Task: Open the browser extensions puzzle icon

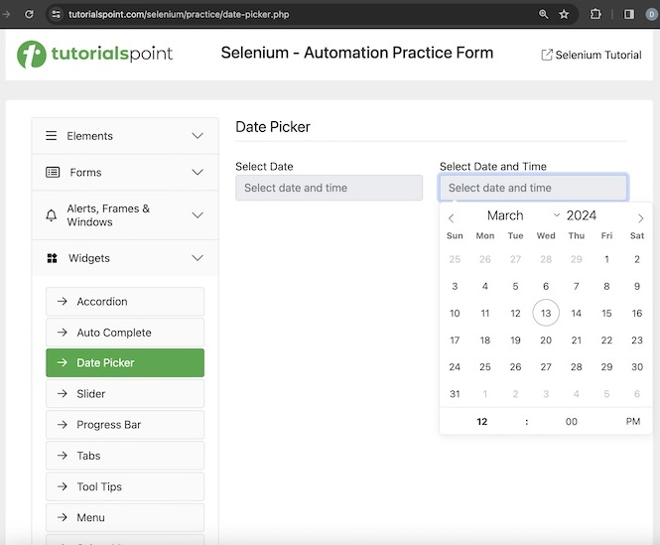Action: tap(595, 14)
